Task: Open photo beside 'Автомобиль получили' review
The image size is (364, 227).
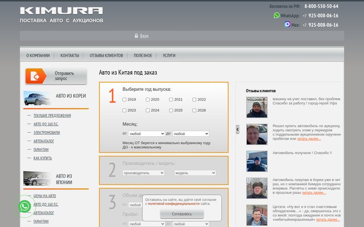Action: (x=257, y=161)
